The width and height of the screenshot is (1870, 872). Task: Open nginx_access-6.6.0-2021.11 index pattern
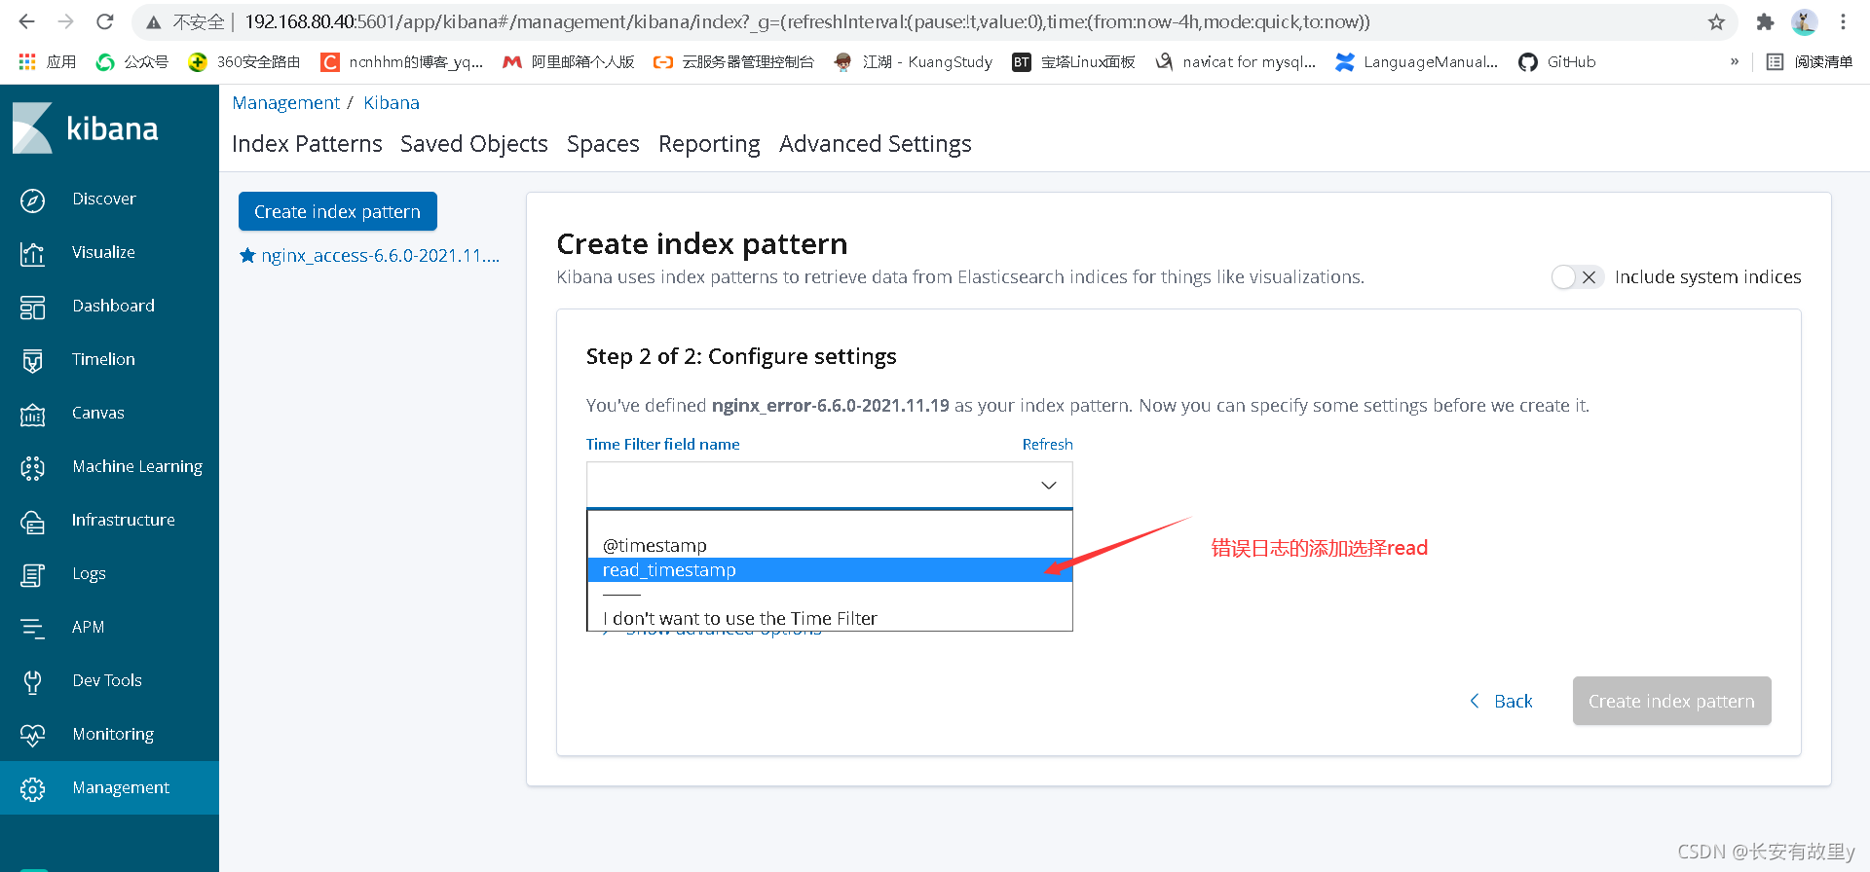[380, 256]
